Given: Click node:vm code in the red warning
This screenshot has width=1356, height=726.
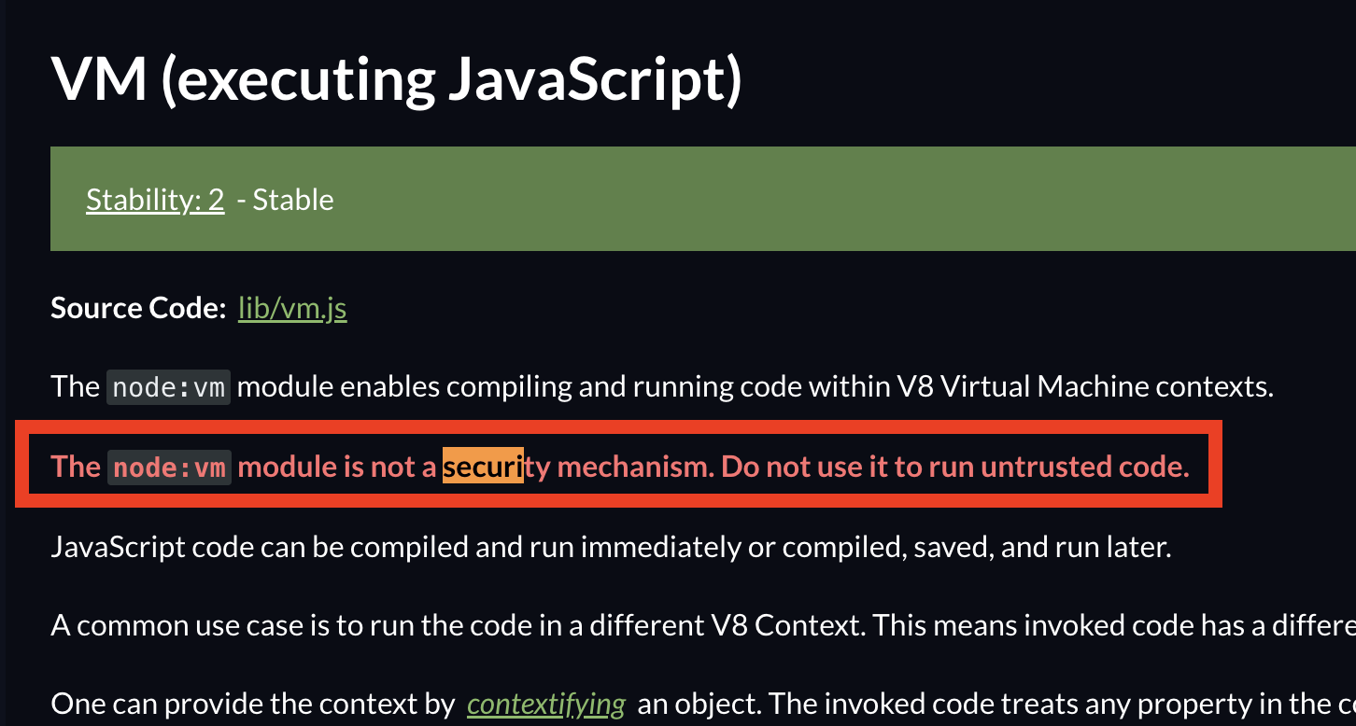Looking at the screenshot, I should pyautogui.click(x=169, y=467).
